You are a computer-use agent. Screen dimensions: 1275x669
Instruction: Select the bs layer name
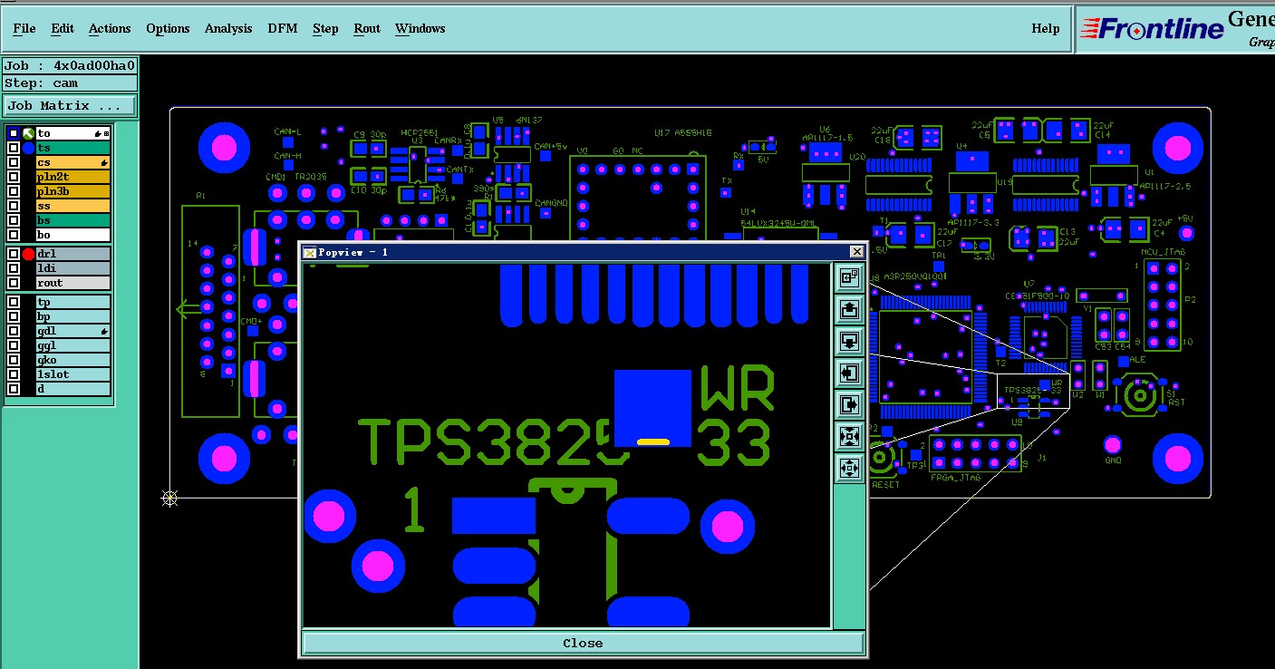(x=72, y=220)
